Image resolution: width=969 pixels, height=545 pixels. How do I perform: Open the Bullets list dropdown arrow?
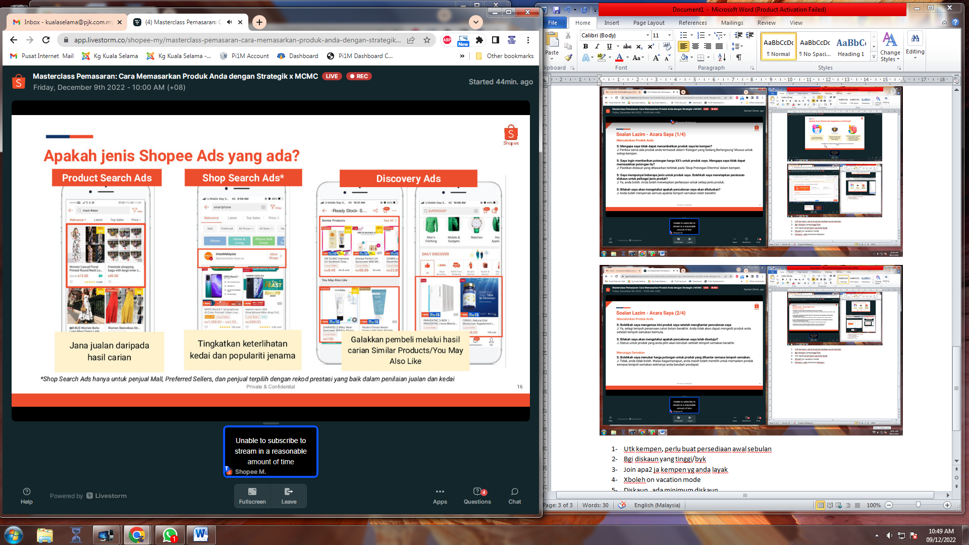click(692, 35)
